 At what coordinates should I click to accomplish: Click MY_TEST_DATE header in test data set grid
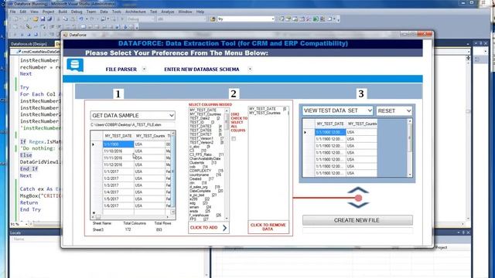330,124
